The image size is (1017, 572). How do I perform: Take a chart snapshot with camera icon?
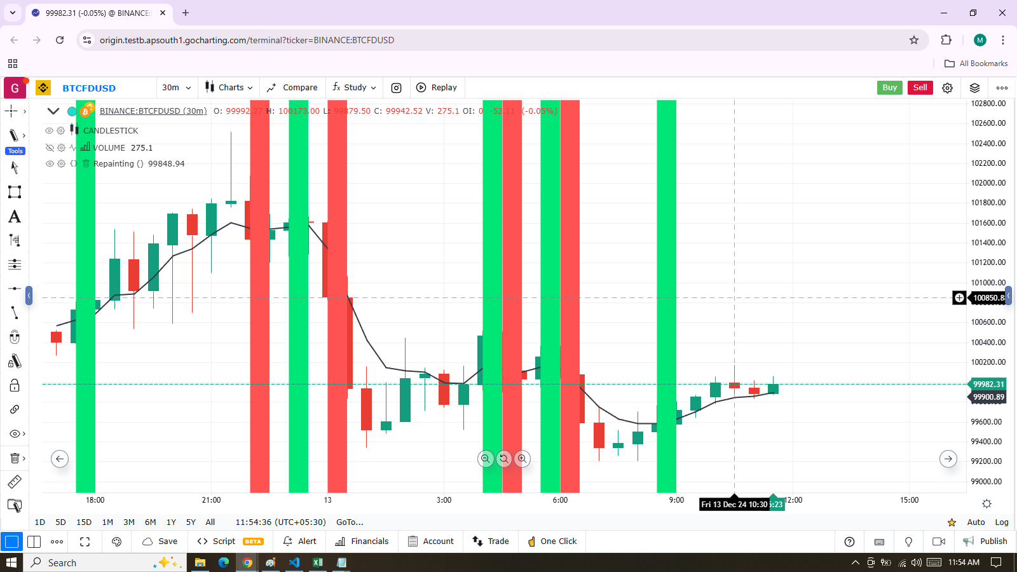396,88
